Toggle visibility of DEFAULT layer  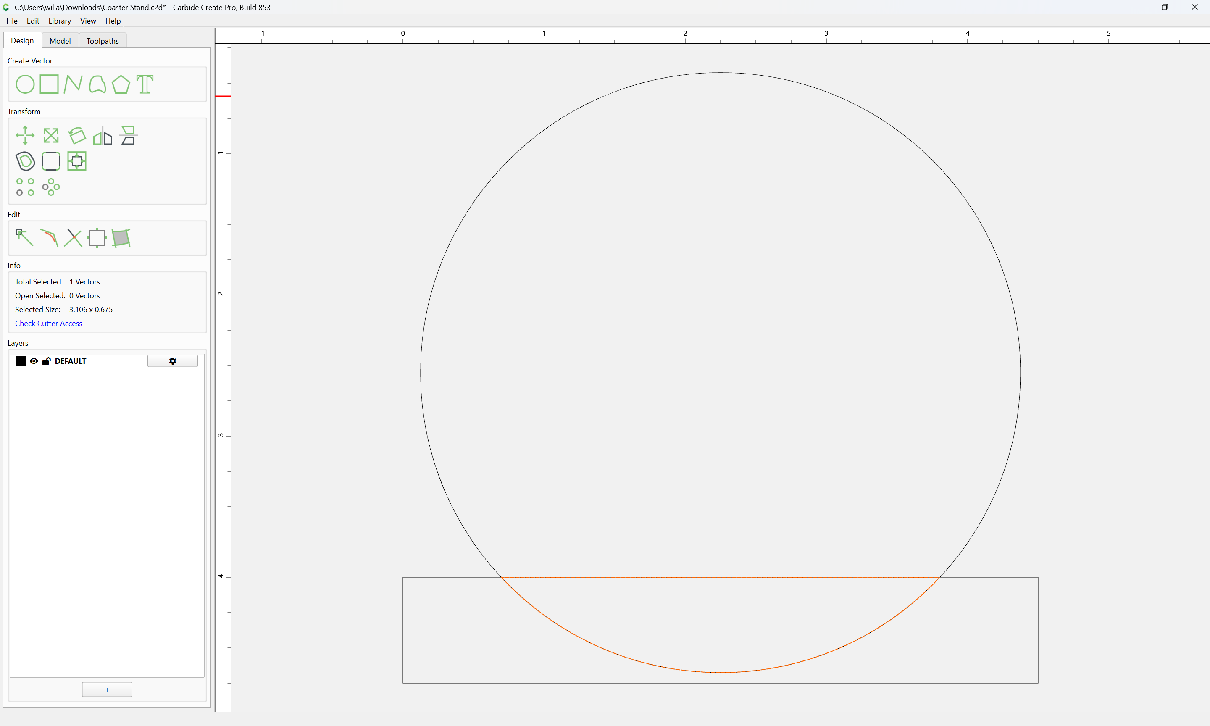coord(34,361)
